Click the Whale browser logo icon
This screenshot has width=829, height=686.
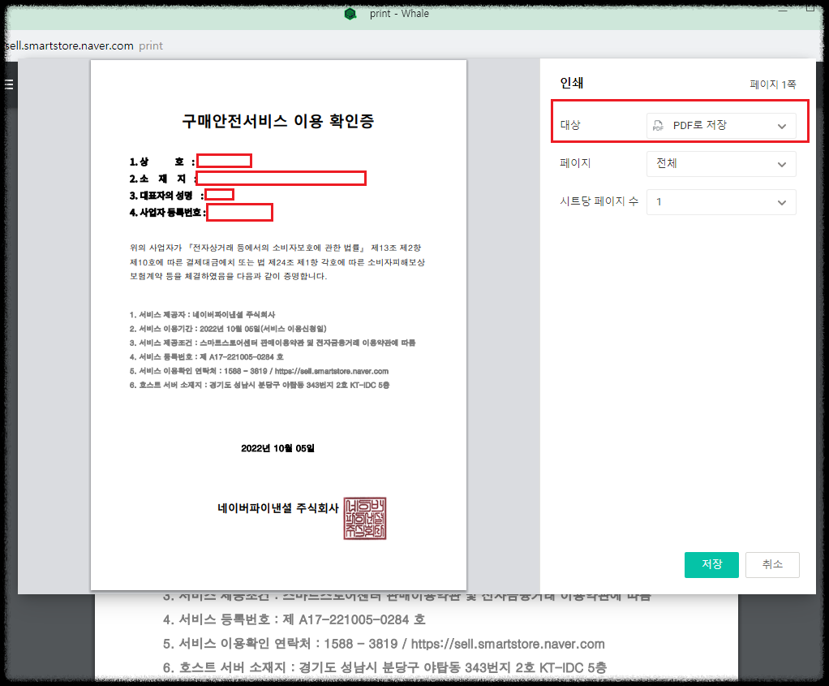[x=350, y=14]
